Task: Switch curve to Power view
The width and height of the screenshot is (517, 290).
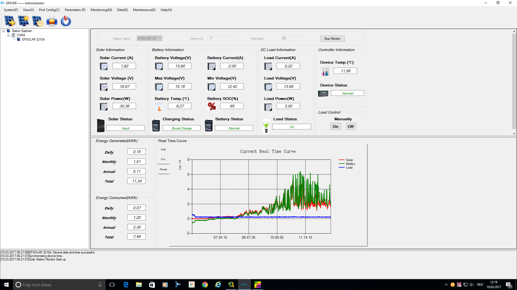Action: (163, 169)
